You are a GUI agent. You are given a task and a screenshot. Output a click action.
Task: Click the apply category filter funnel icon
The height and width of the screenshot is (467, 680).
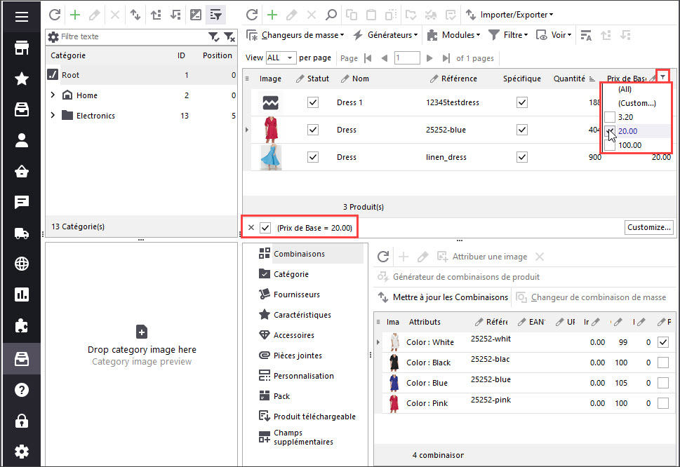pyautogui.click(x=213, y=37)
